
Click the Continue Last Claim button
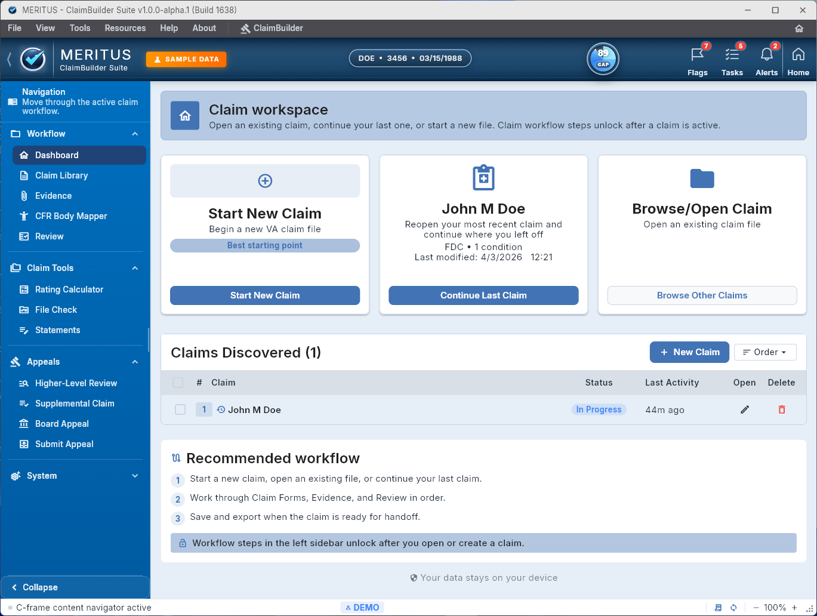click(x=483, y=295)
